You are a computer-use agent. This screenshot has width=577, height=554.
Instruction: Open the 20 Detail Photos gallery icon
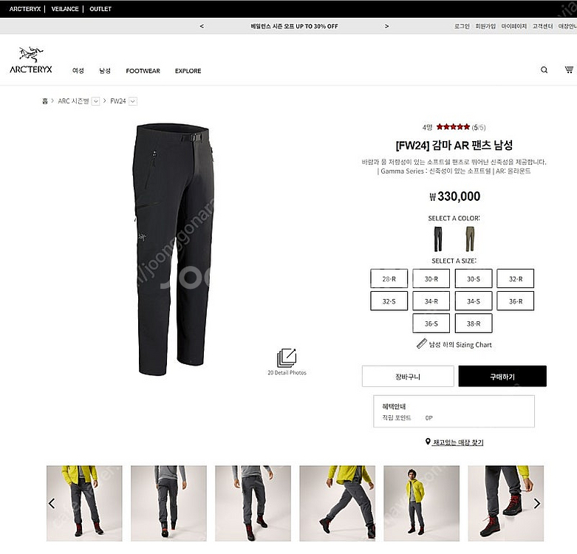287,358
